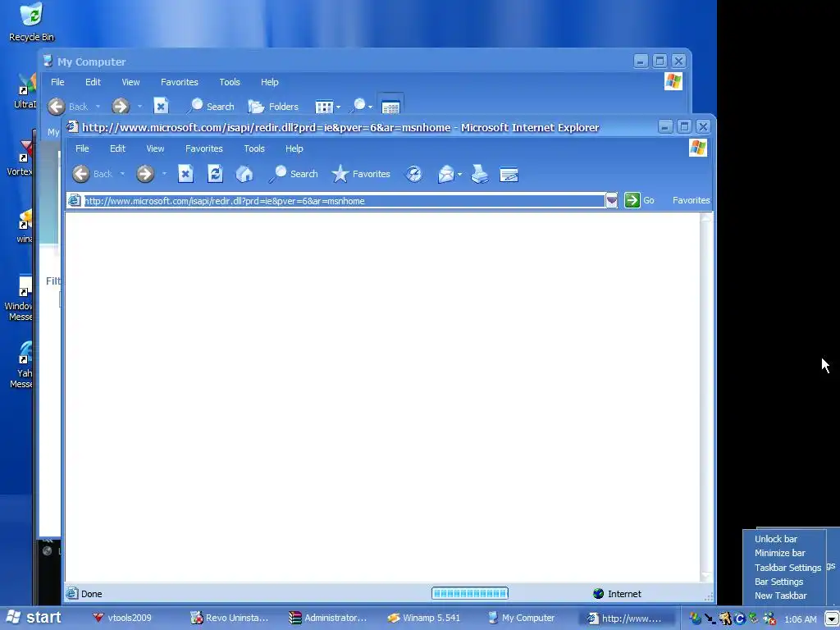This screenshot has width=840, height=630.
Task: Click the Forward arrow in Internet Explorer
Action: [145, 174]
